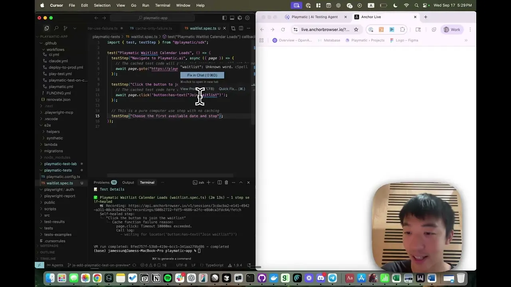Click the live.anchorbrowser.io address bar
This screenshot has width=511, height=287.
325,29
